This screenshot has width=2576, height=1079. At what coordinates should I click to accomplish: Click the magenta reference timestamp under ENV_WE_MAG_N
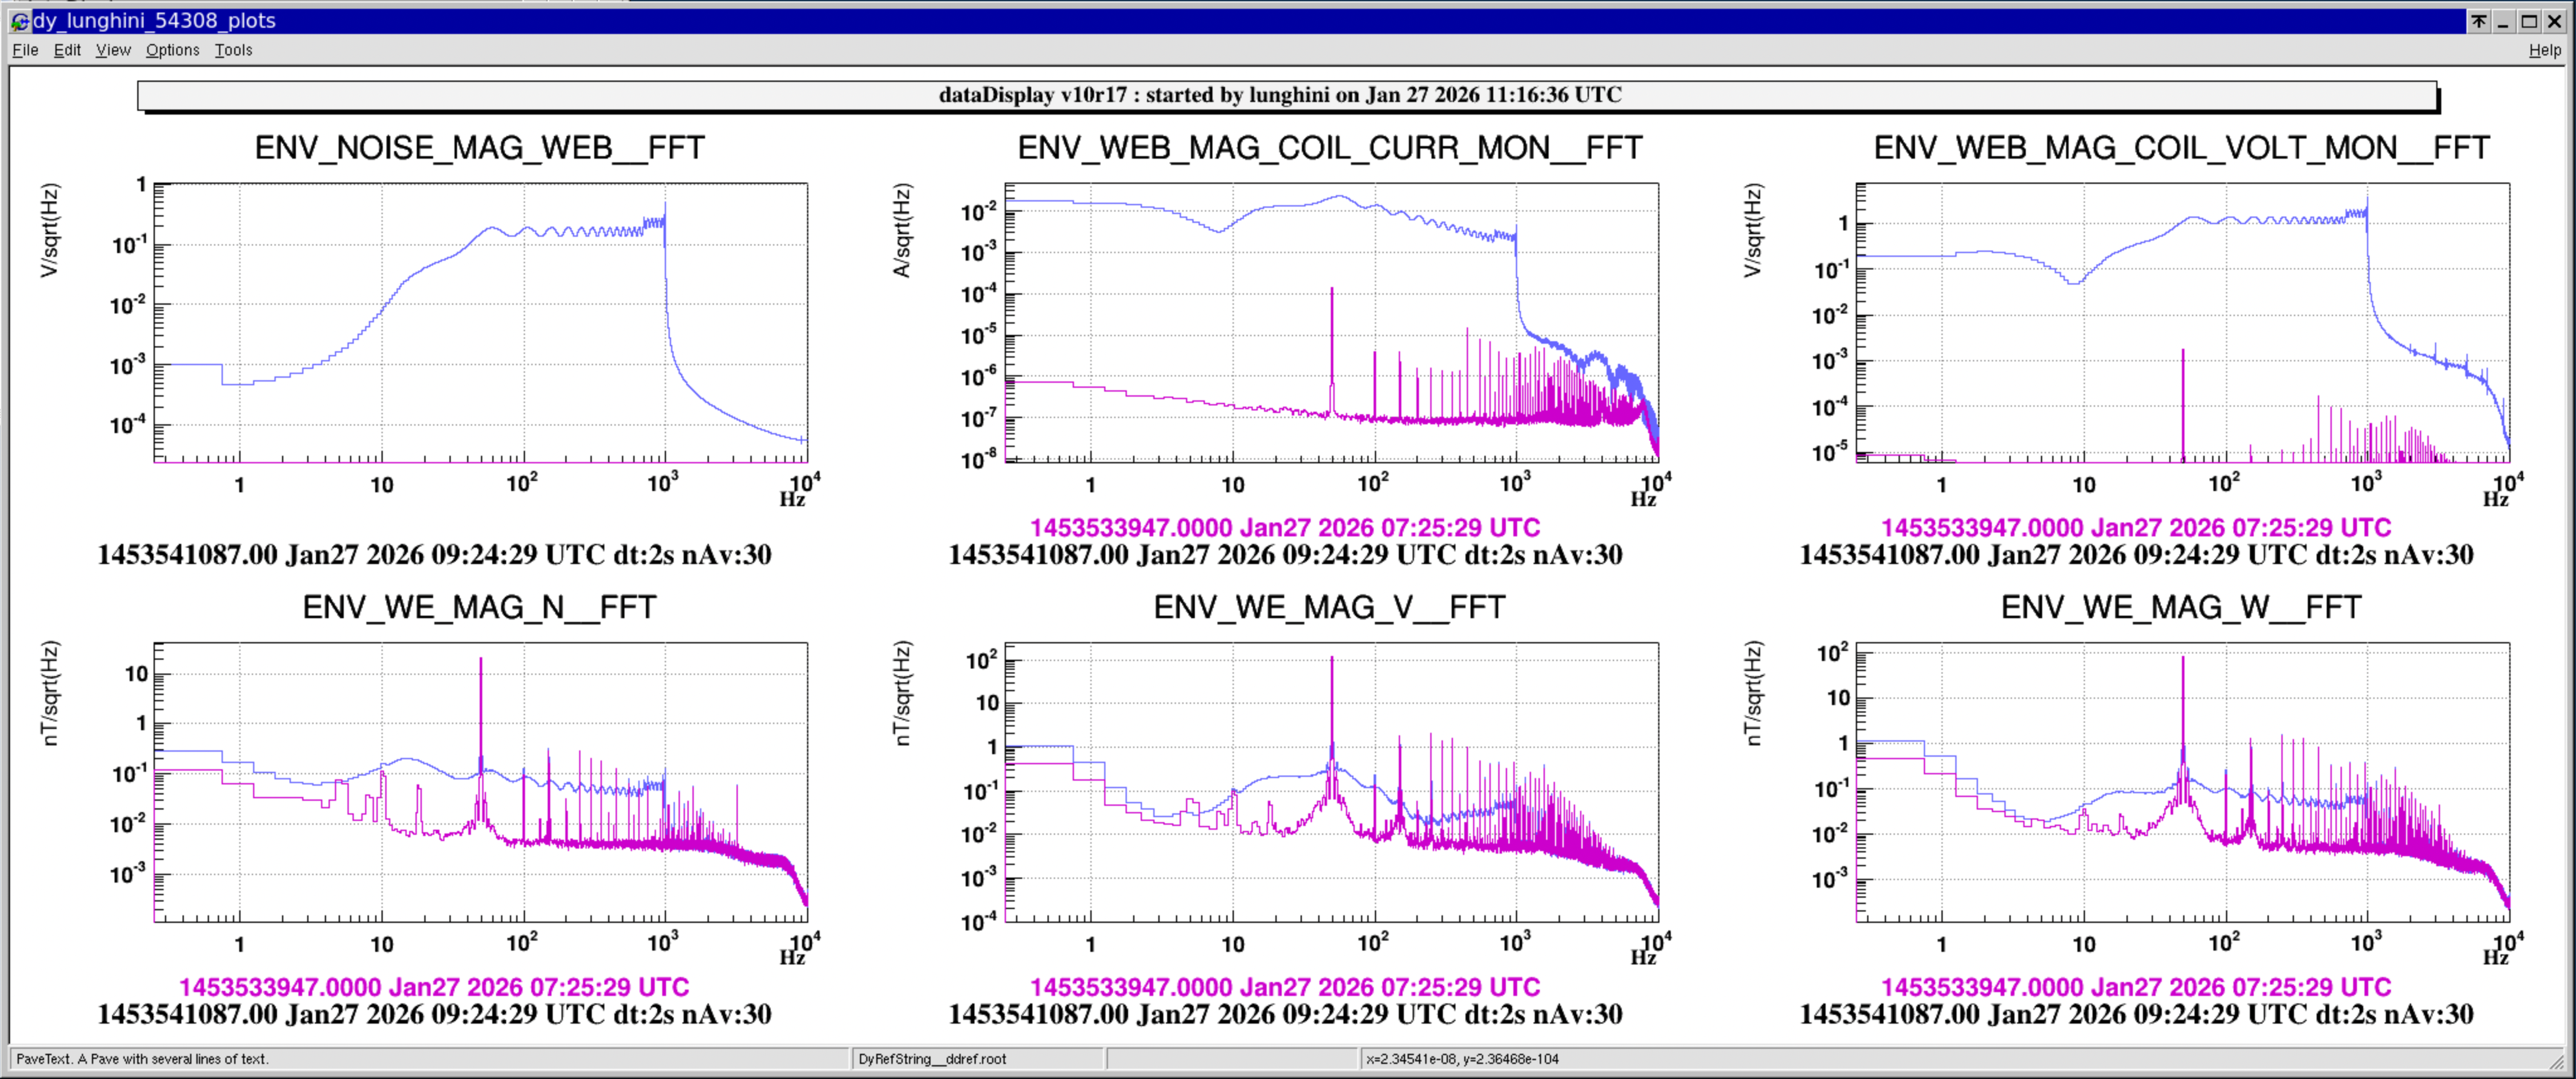pyautogui.click(x=434, y=987)
